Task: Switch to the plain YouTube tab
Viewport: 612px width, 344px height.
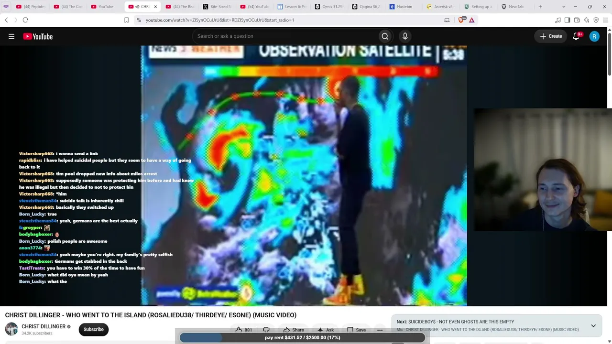Action: [105, 7]
